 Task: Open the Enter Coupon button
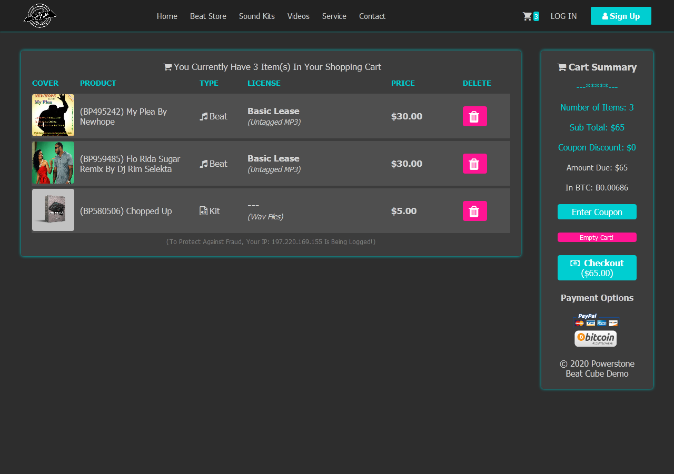pos(597,211)
